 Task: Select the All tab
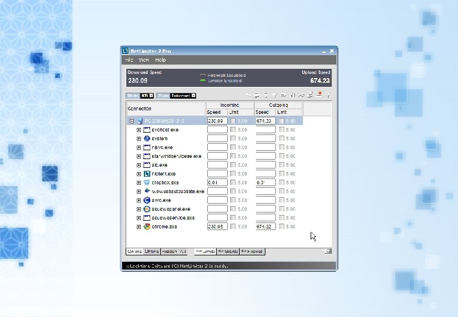tap(183, 251)
